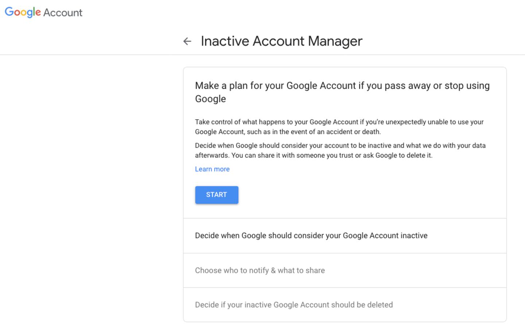The width and height of the screenshot is (525, 331).
Task: Click the back arrow beside the page title
Action: pos(187,41)
